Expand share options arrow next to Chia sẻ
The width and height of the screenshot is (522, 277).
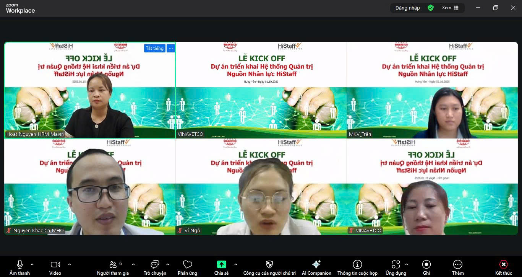click(x=236, y=264)
